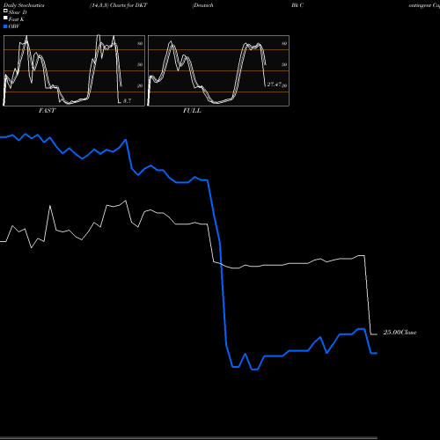Click the '(14,3,3) Charts for DKT' text
Image resolution: width=440 pixels, height=440 pixels.
tap(119, 5)
